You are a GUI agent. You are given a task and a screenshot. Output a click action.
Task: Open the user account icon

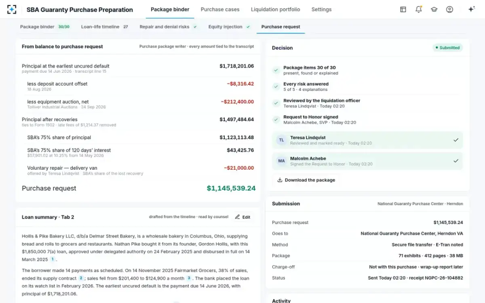pyautogui.click(x=449, y=9)
